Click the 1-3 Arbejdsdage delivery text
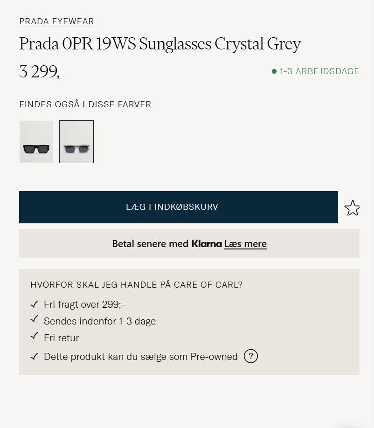The image size is (374, 428). [x=319, y=72]
